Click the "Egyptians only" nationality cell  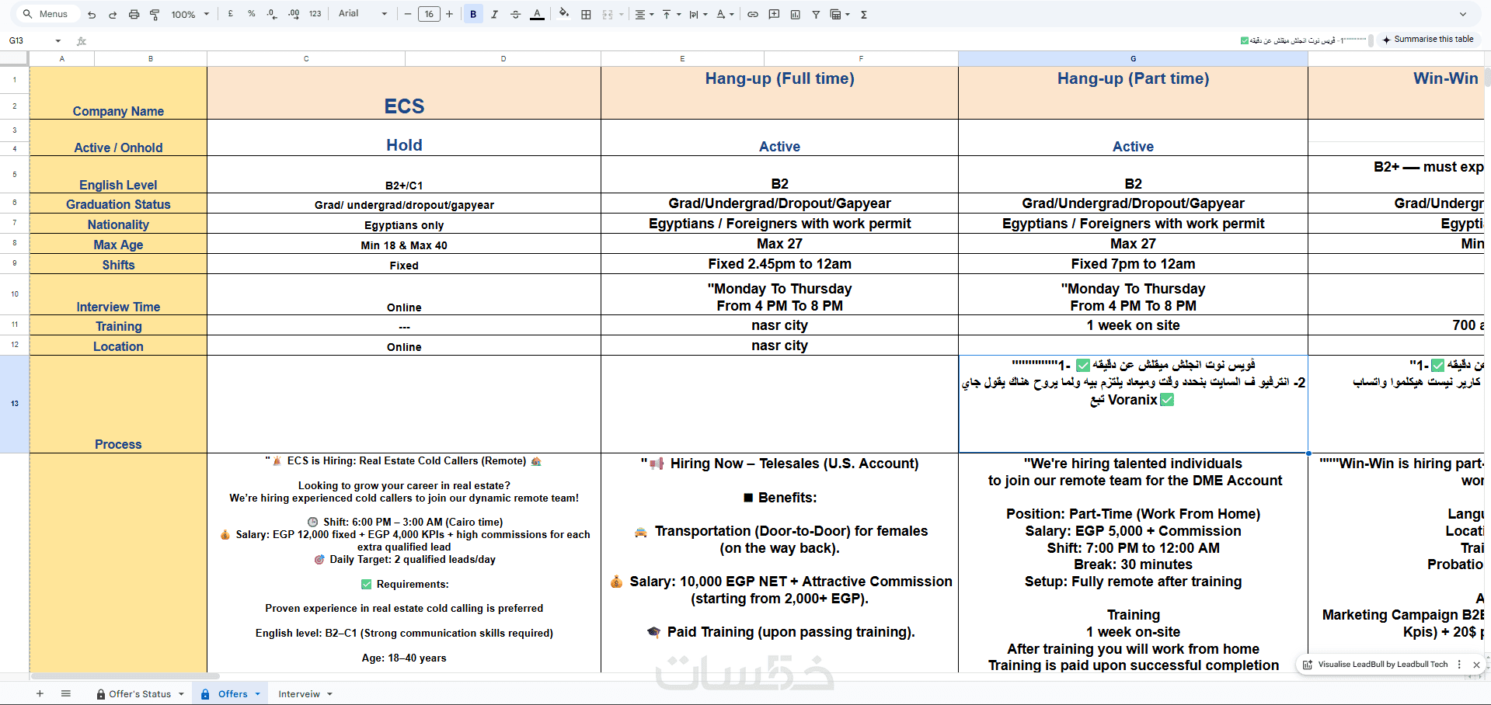404,224
